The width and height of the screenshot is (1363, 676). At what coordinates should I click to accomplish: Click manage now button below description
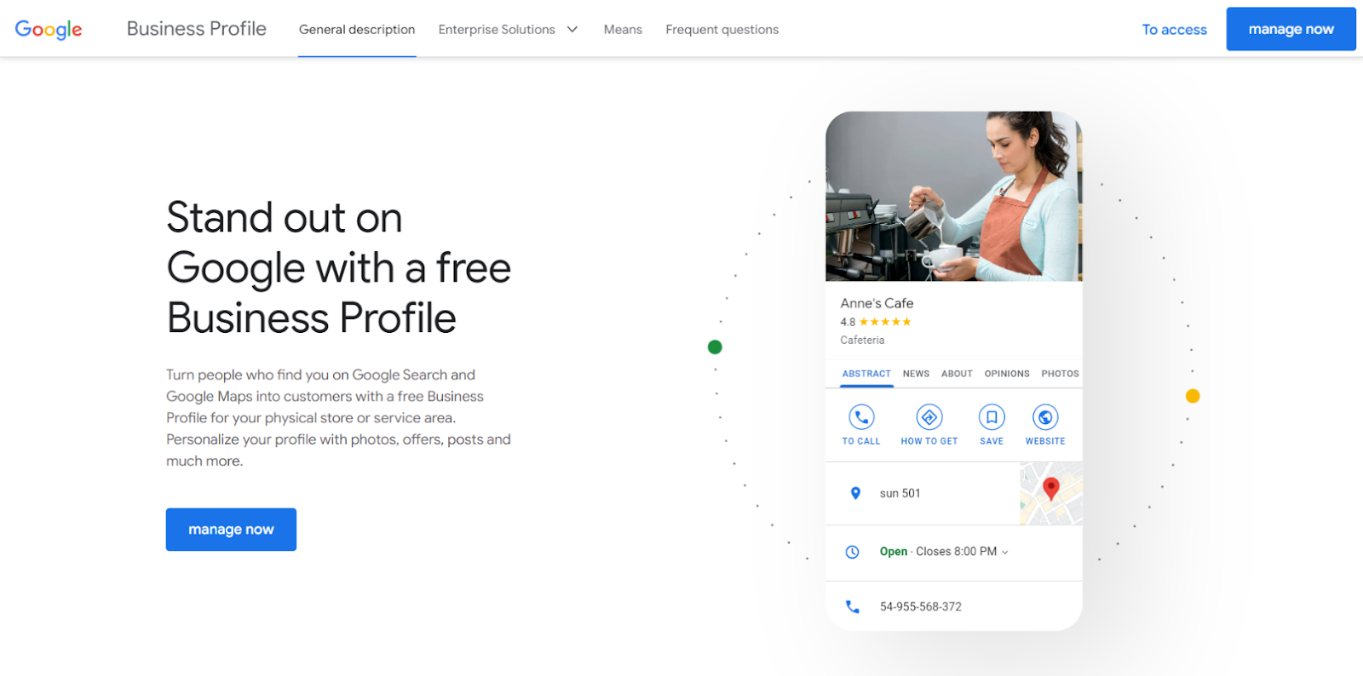(x=231, y=530)
